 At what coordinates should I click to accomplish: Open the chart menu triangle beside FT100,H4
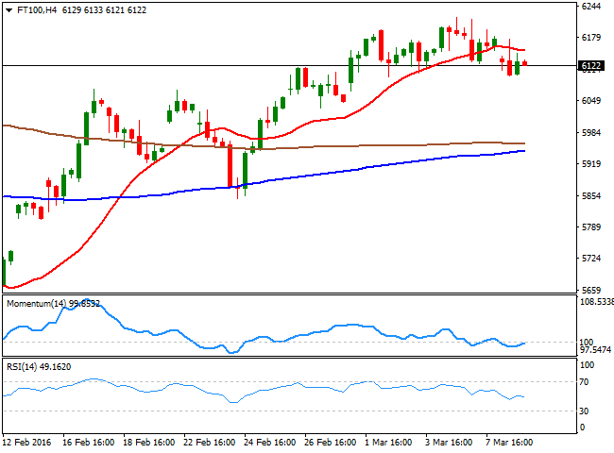pyautogui.click(x=9, y=10)
